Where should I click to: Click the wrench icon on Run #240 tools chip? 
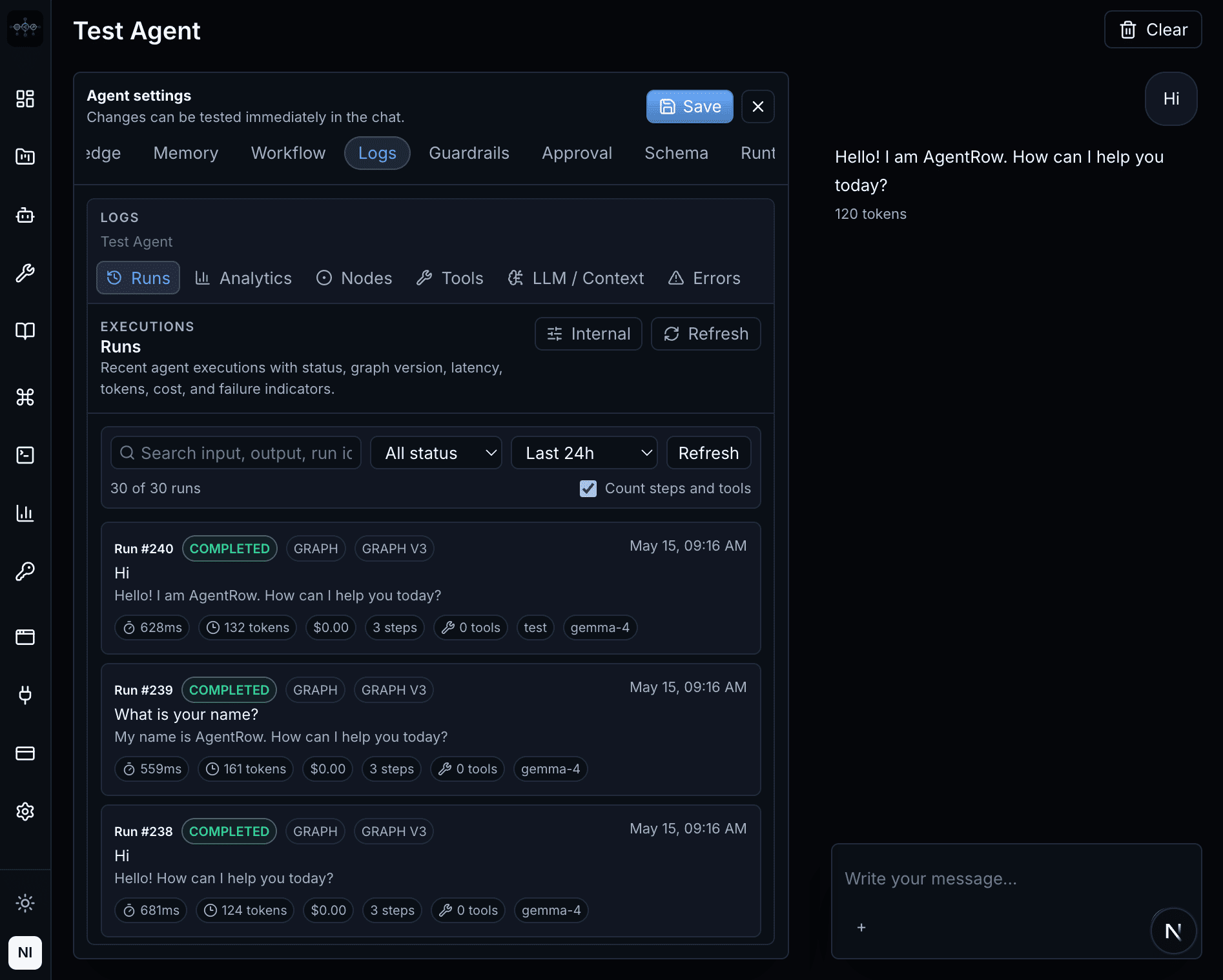[x=448, y=628]
